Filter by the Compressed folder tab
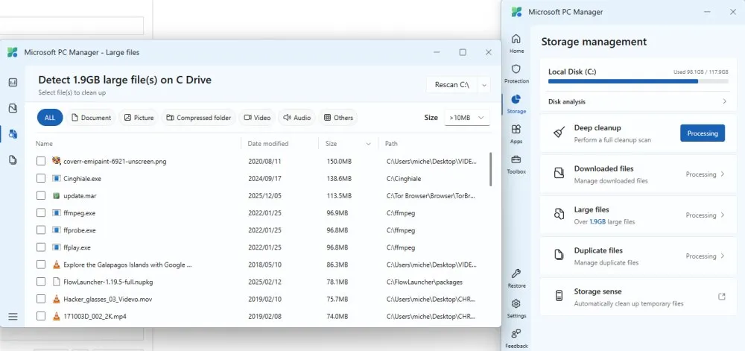This screenshot has height=351, width=745. (x=199, y=118)
